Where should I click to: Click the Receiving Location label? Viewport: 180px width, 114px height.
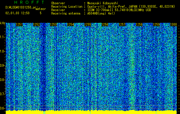(67, 7)
